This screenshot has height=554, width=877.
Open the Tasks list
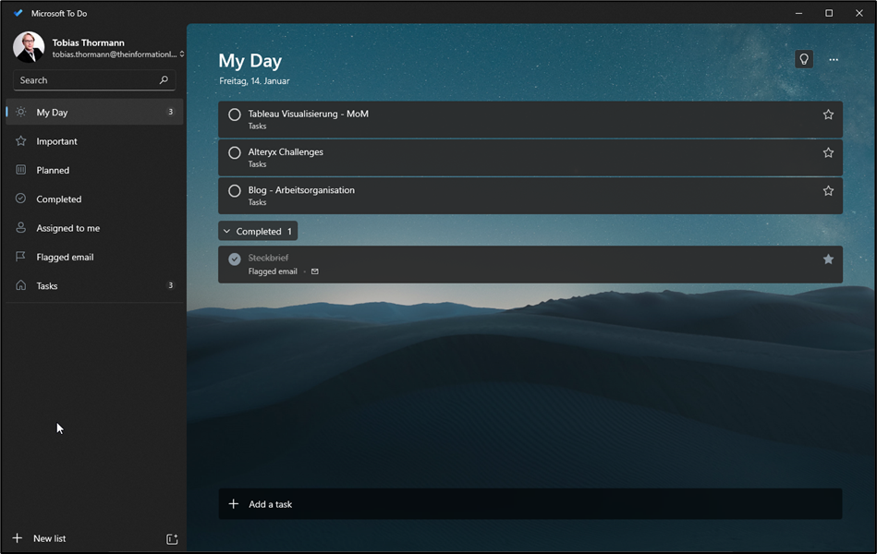pos(94,285)
